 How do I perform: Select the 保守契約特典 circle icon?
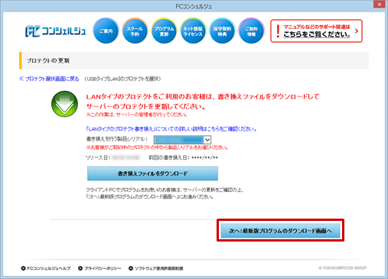click(x=222, y=31)
